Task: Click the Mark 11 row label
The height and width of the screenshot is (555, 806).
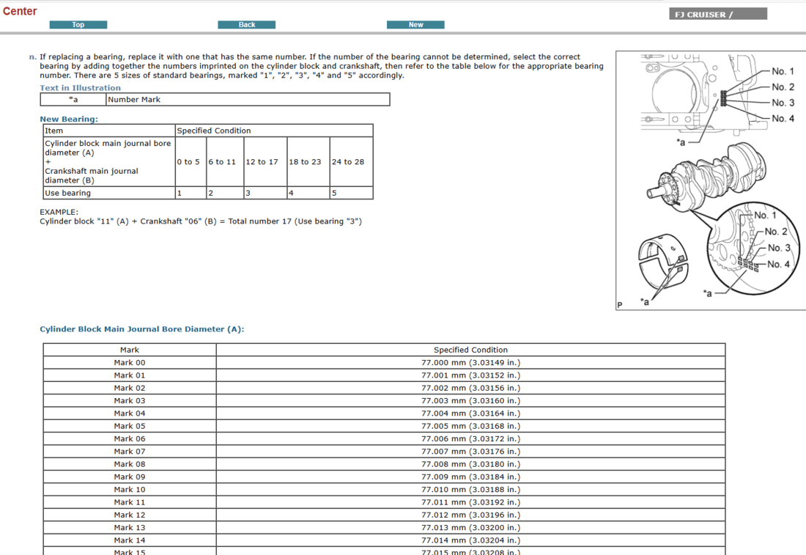Action: 130,502
